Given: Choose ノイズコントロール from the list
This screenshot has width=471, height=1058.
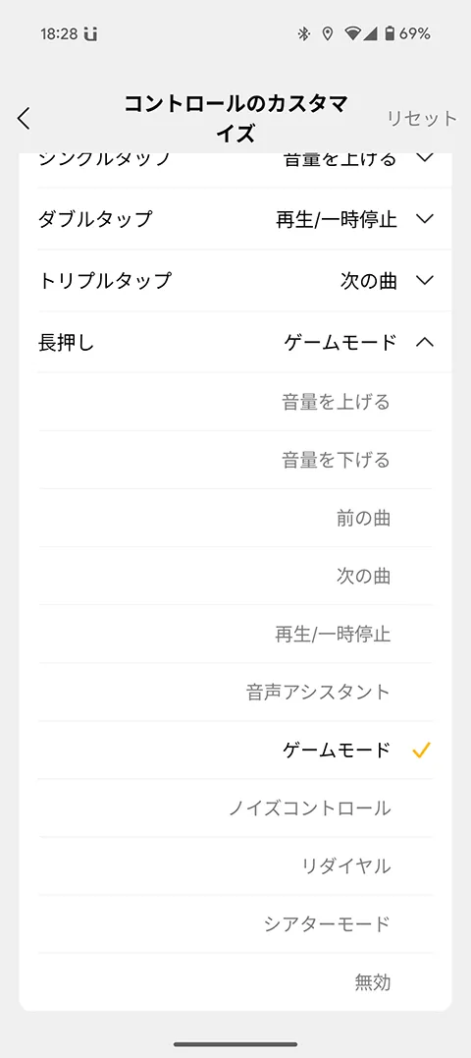Looking at the screenshot, I should (x=235, y=808).
